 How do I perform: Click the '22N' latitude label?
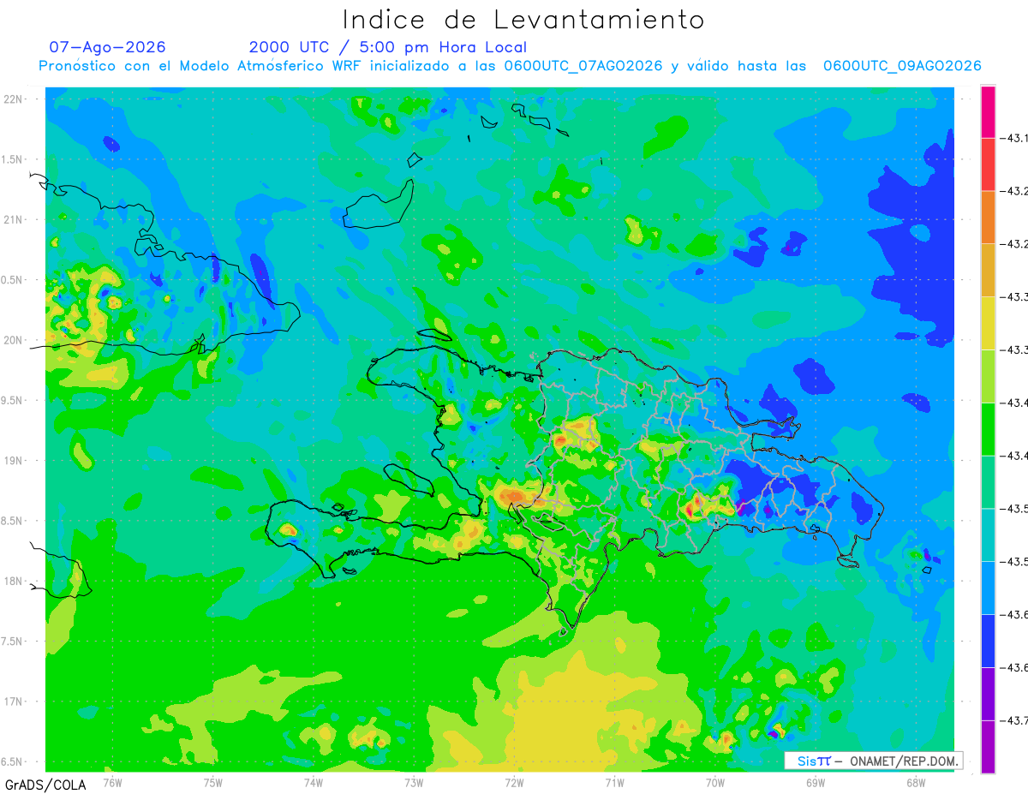[x=13, y=99]
